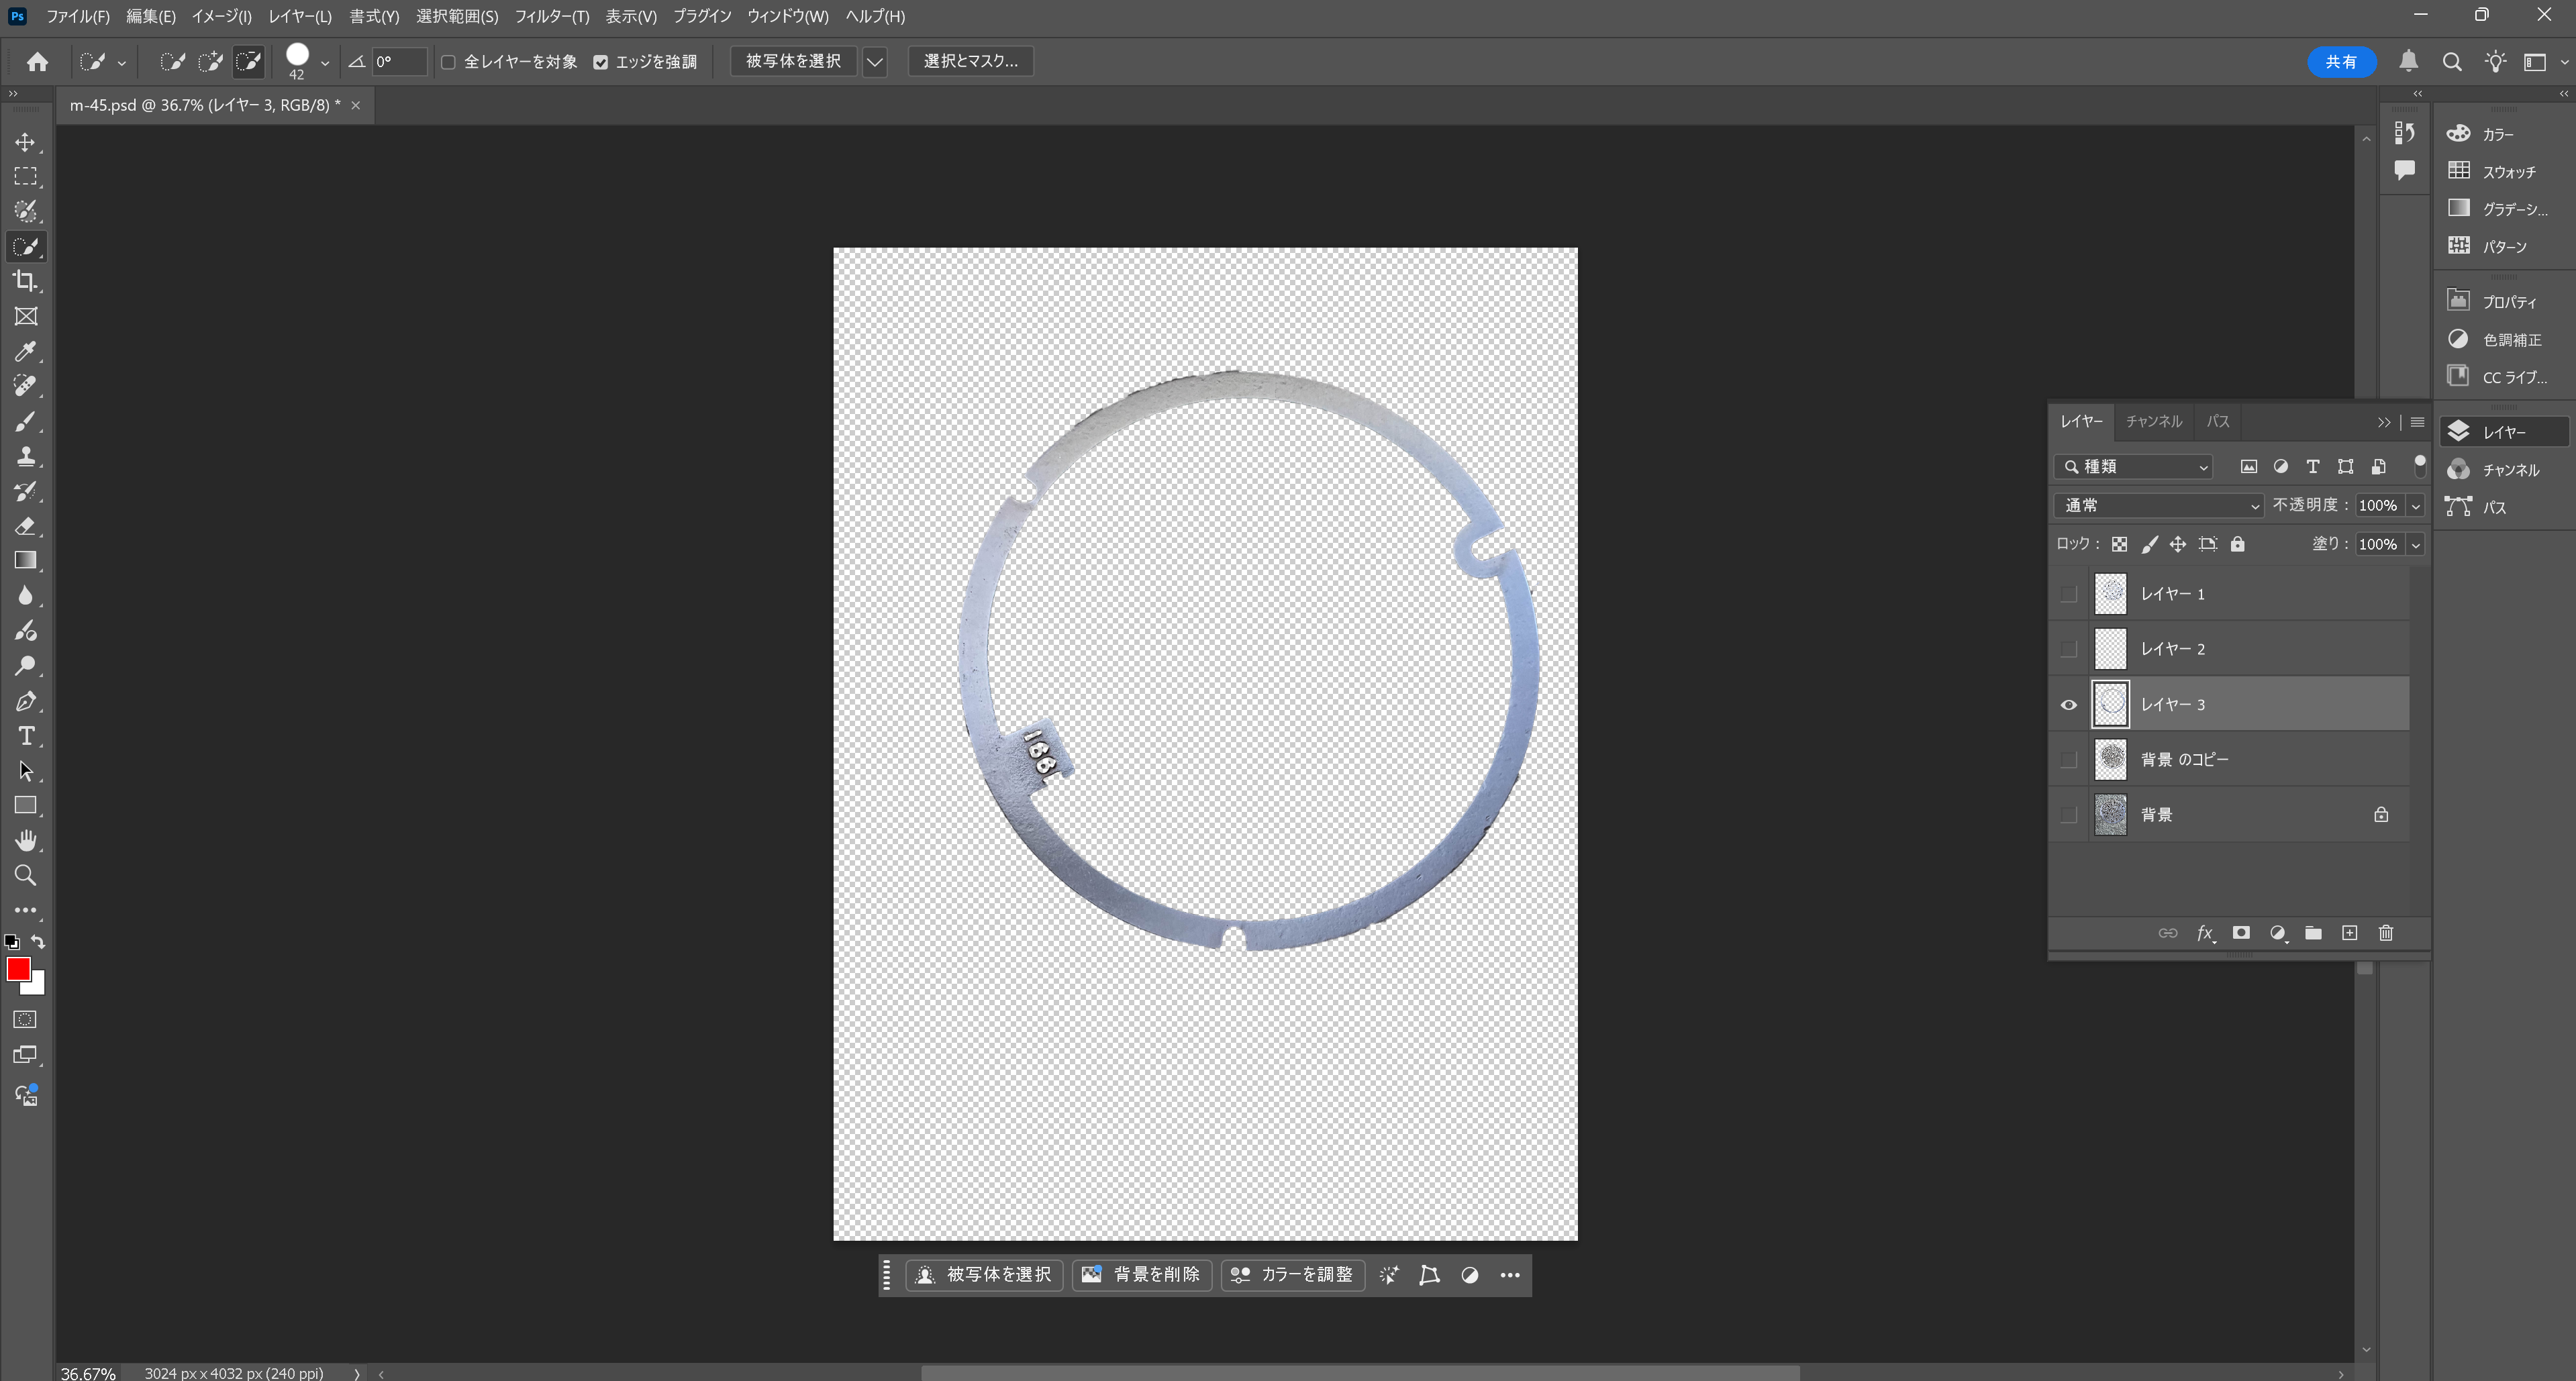Select the Path Selection tool
This screenshot has height=1381, width=2576.
point(25,771)
